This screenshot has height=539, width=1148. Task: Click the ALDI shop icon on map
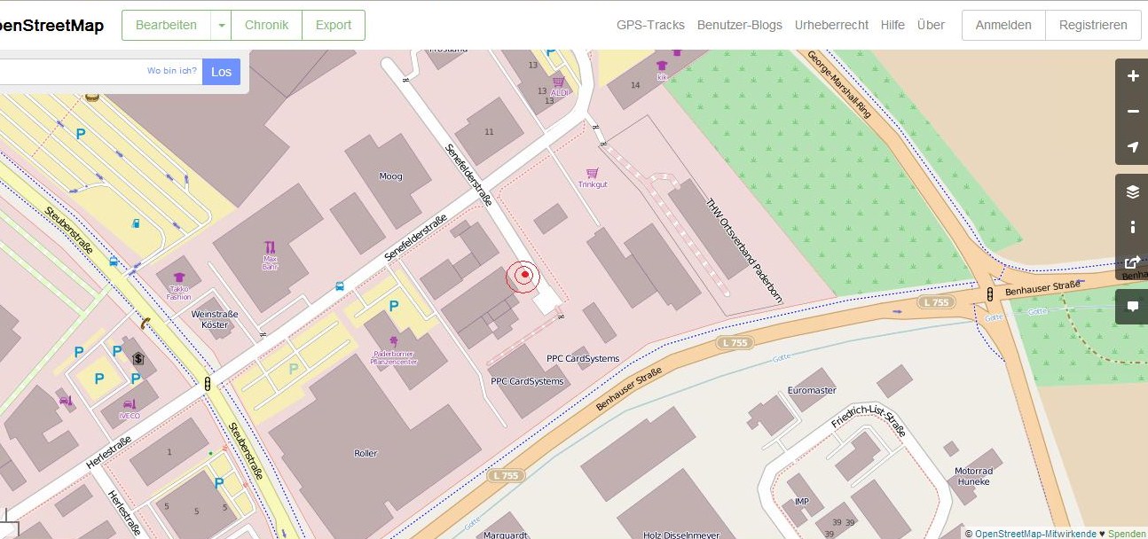[x=559, y=81]
